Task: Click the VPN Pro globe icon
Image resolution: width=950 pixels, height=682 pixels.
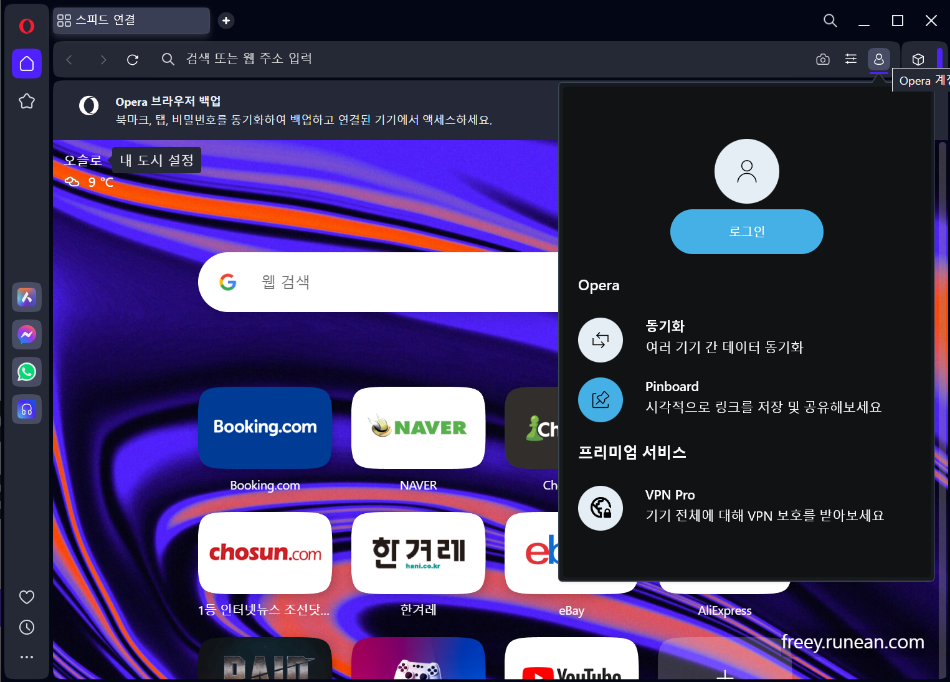Action: click(x=601, y=508)
